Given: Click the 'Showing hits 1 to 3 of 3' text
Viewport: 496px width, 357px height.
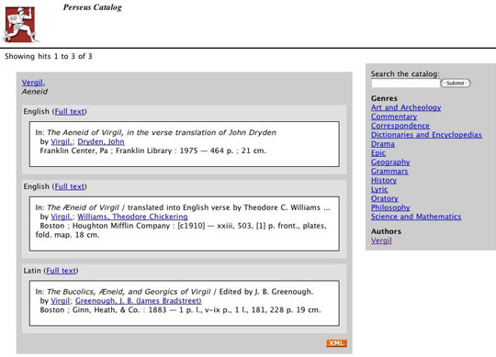Looking at the screenshot, I should 49,56.
